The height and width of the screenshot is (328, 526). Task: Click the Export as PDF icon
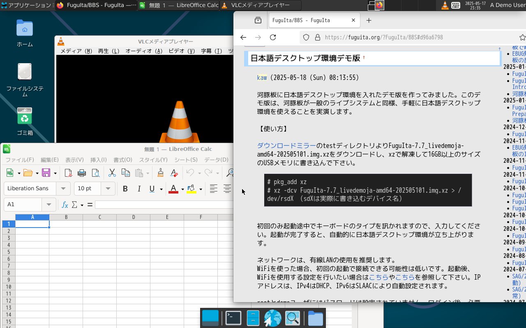click(x=69, y=173)
